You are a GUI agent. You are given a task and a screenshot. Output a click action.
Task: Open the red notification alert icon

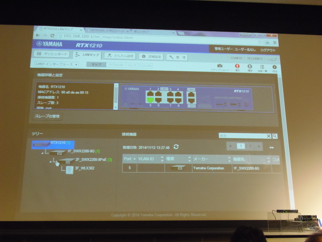click(237, 66)
